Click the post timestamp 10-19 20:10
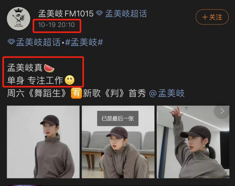 (56, 25)
